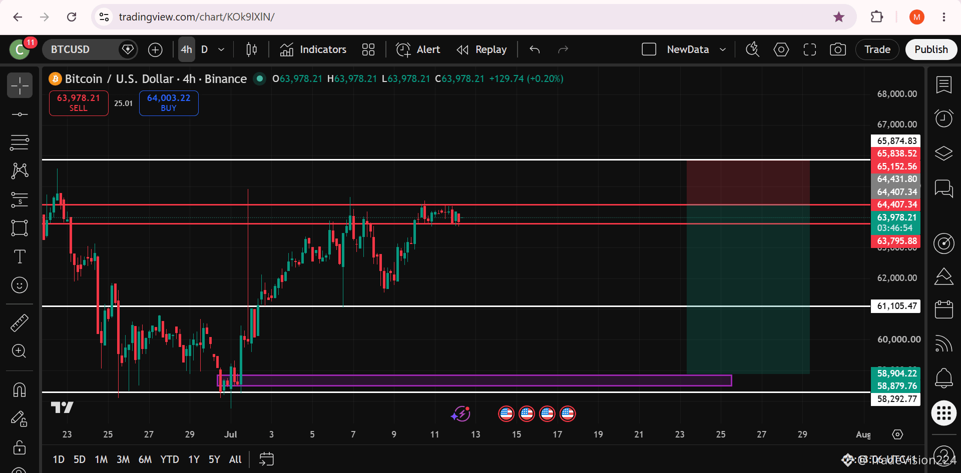Toggle stay in drawing mode pencil lock
The width and height of the screenshot is (961, 473).
[x=20, y=418]
